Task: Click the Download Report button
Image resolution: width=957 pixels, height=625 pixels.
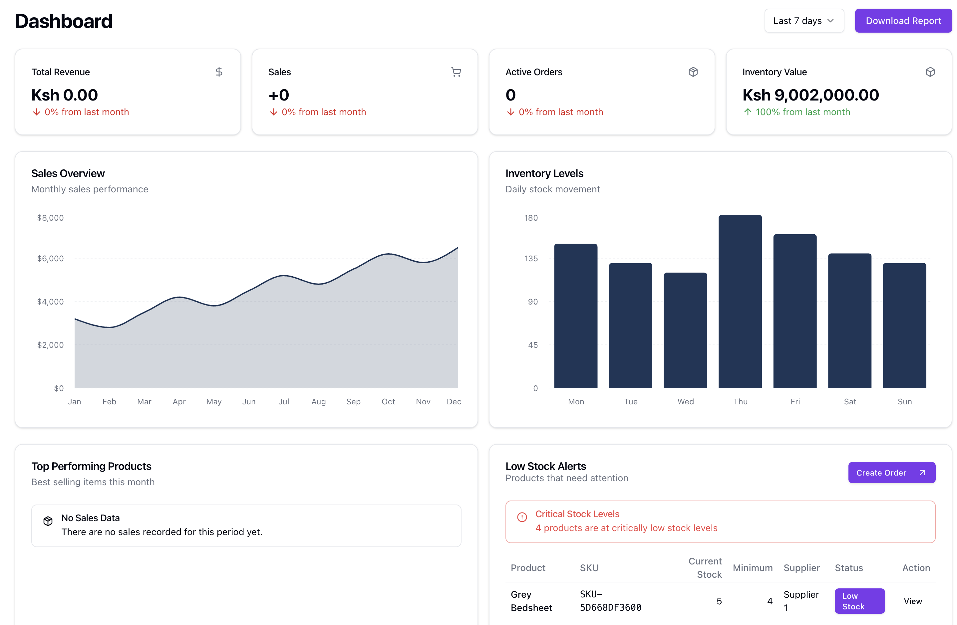Action: click(x=903, y=21)
